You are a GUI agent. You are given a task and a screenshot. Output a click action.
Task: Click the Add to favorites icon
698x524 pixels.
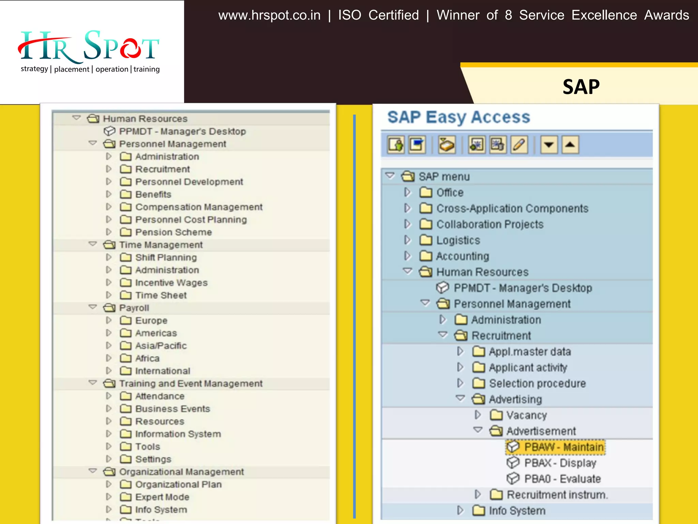[x=476, y=145]
